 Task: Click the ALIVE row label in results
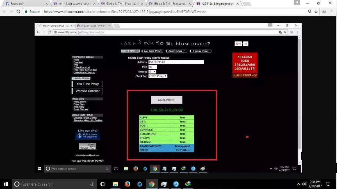pyautogui.click(x=144, y=118)
